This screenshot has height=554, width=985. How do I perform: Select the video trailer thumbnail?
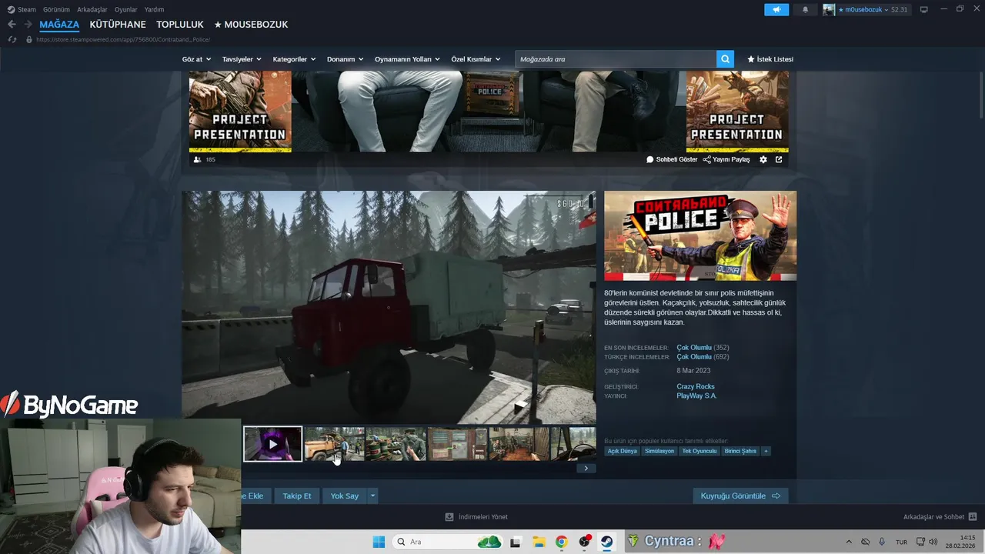coord(273,444)
